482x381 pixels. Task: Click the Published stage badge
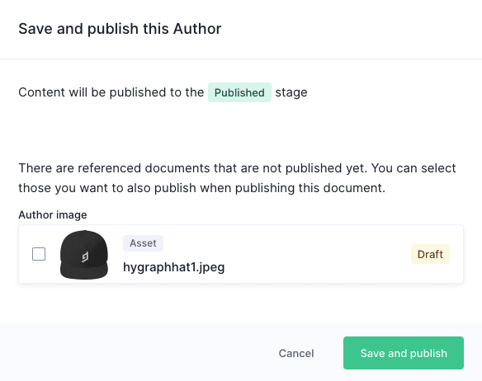coord(239,92)
